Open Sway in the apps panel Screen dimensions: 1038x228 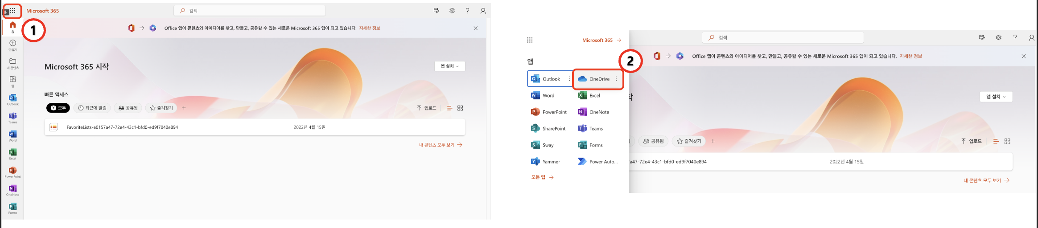click(x=543, y=145)
